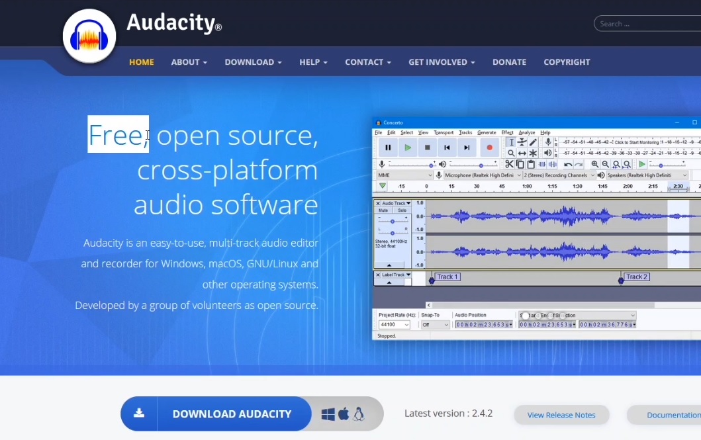Click the Zoom Out icon
Viewport: 701px width, 440px height.
[x=605, y=164]
